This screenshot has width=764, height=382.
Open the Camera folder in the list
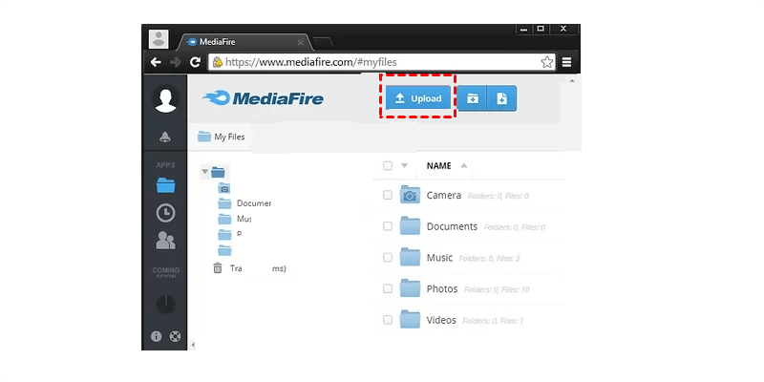pyautogui.click(x=444, y=196)
